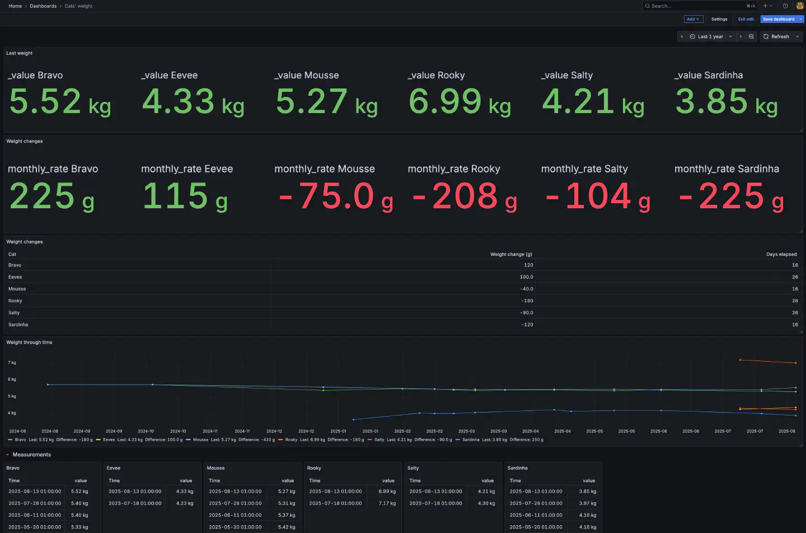Viewport: 806px width, 533px height.
Task: Toggle Sardinha series in the chart legend
Action: click(471, 440)
